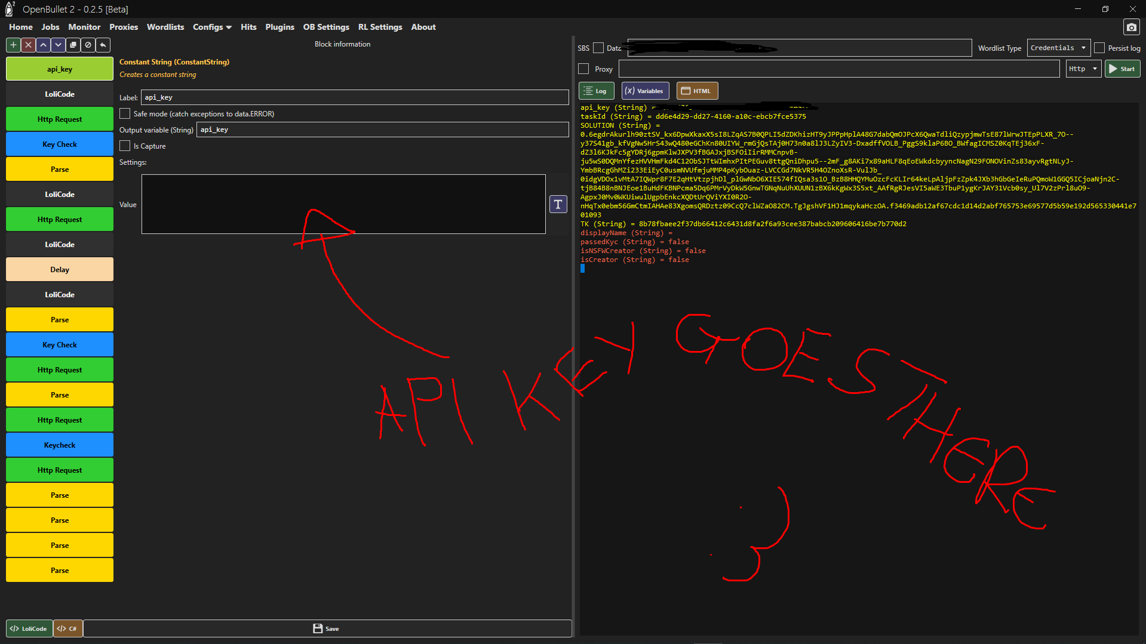Remove the selected block with the red X
Screen dimensions: 1146x644
click(x=28, y=45)
